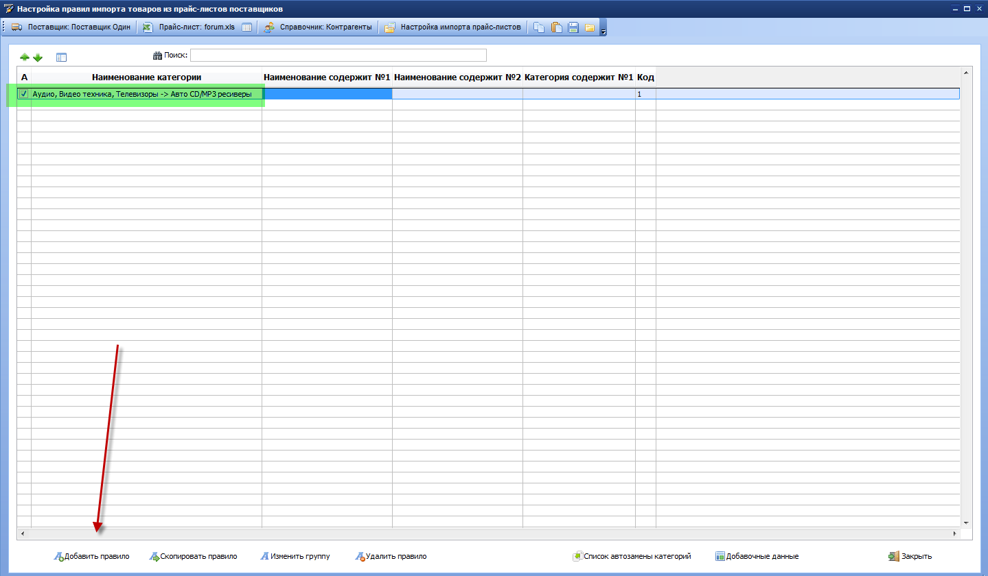Click 'Изменить группу' button
Viewport: 988px width, 576px height.
point(295,556)
